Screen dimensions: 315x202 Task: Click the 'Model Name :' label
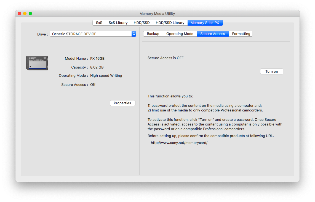[76, 59]
